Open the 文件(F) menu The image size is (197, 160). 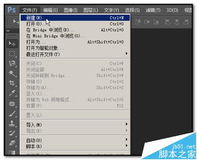tap(30, 10)
